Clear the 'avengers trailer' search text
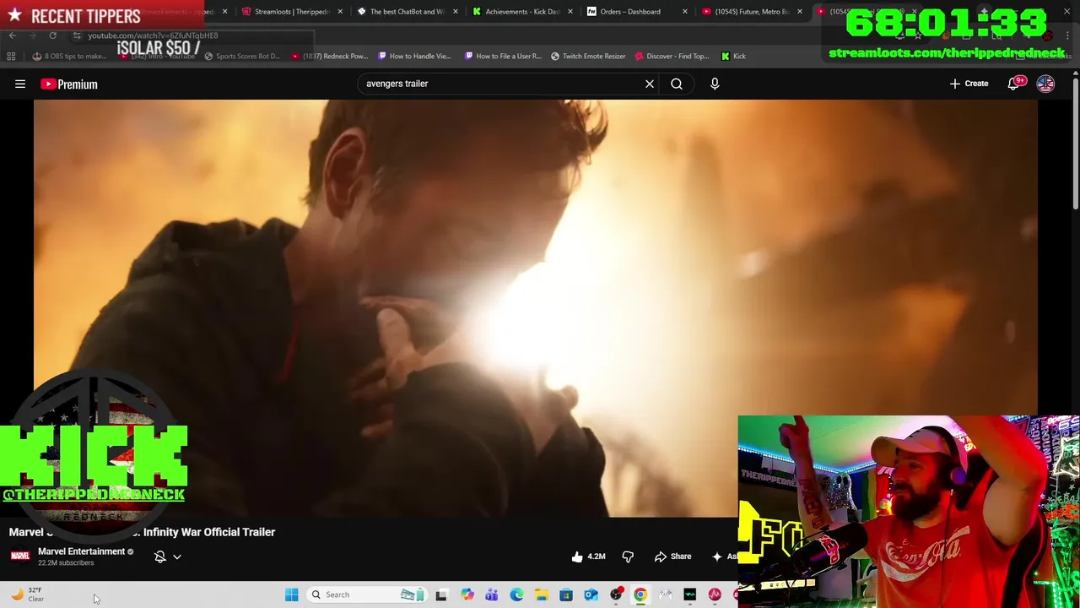Screen dimensions: 1080x608 [x=650, y=84]
